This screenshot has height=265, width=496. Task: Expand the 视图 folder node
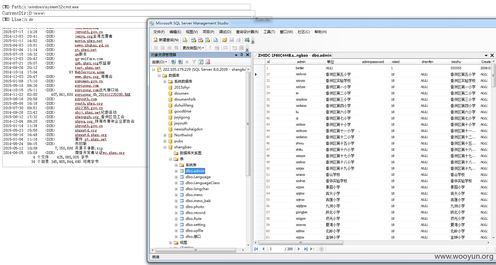170,243
